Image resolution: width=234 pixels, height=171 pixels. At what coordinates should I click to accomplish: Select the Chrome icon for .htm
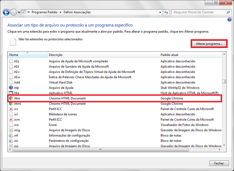tap(11, 98)
